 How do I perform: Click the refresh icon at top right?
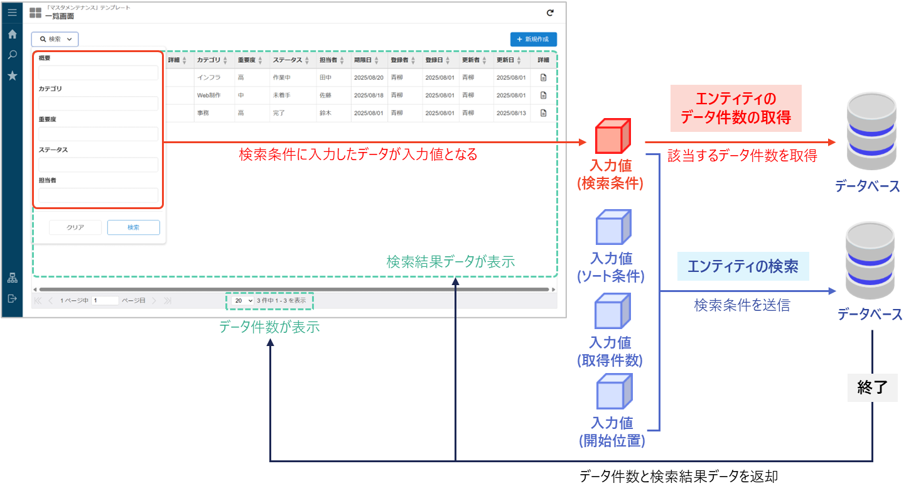pos(550,13)
